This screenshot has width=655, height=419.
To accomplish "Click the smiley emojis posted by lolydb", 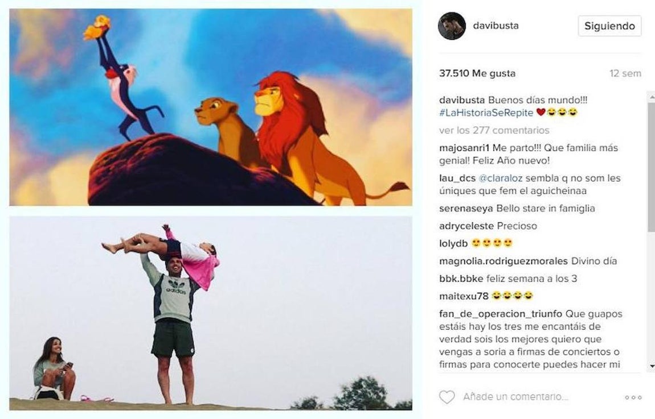I will pyautogui.click(x=491, y=243).
